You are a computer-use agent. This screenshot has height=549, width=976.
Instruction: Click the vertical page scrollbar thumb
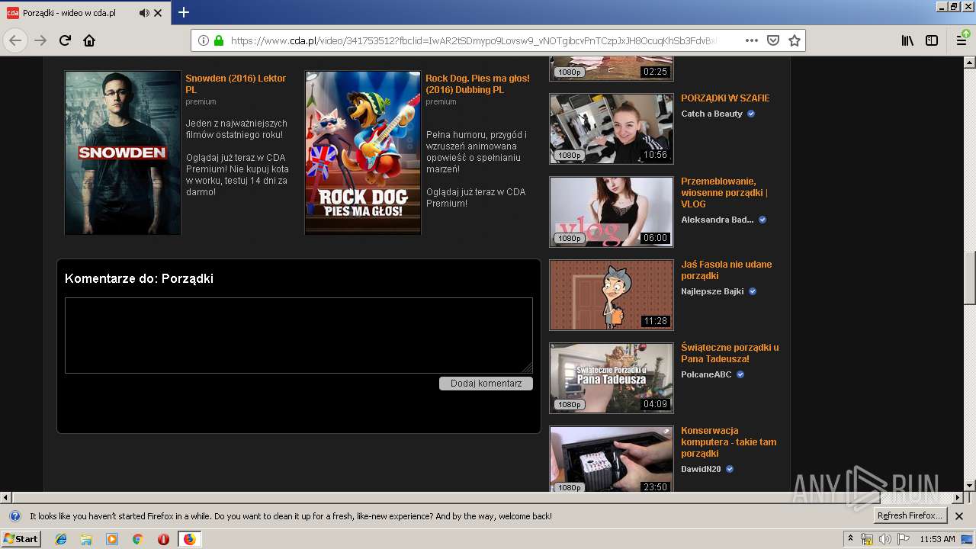coord(970,277)
